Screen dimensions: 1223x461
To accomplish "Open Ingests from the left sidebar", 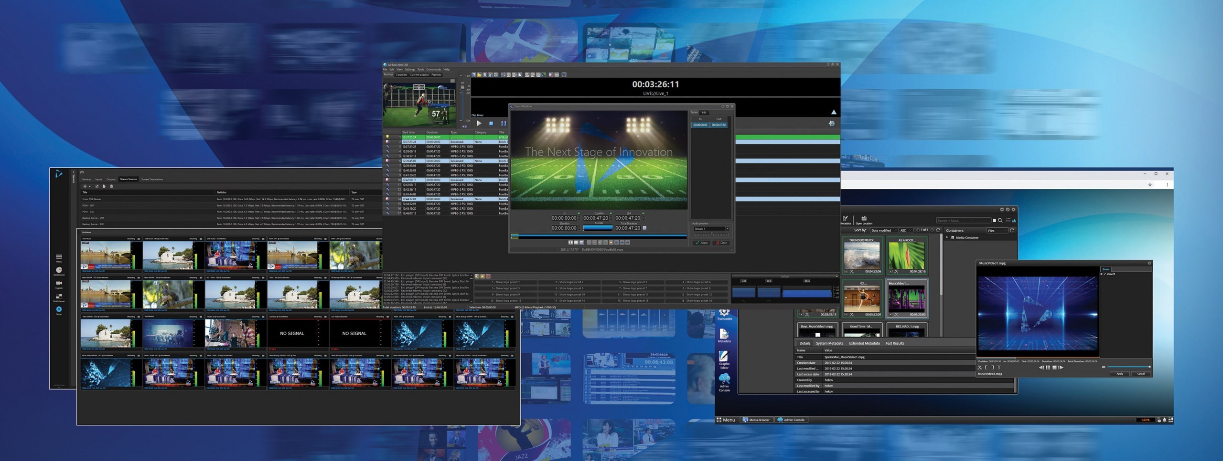I will click(x=59, y=285).
